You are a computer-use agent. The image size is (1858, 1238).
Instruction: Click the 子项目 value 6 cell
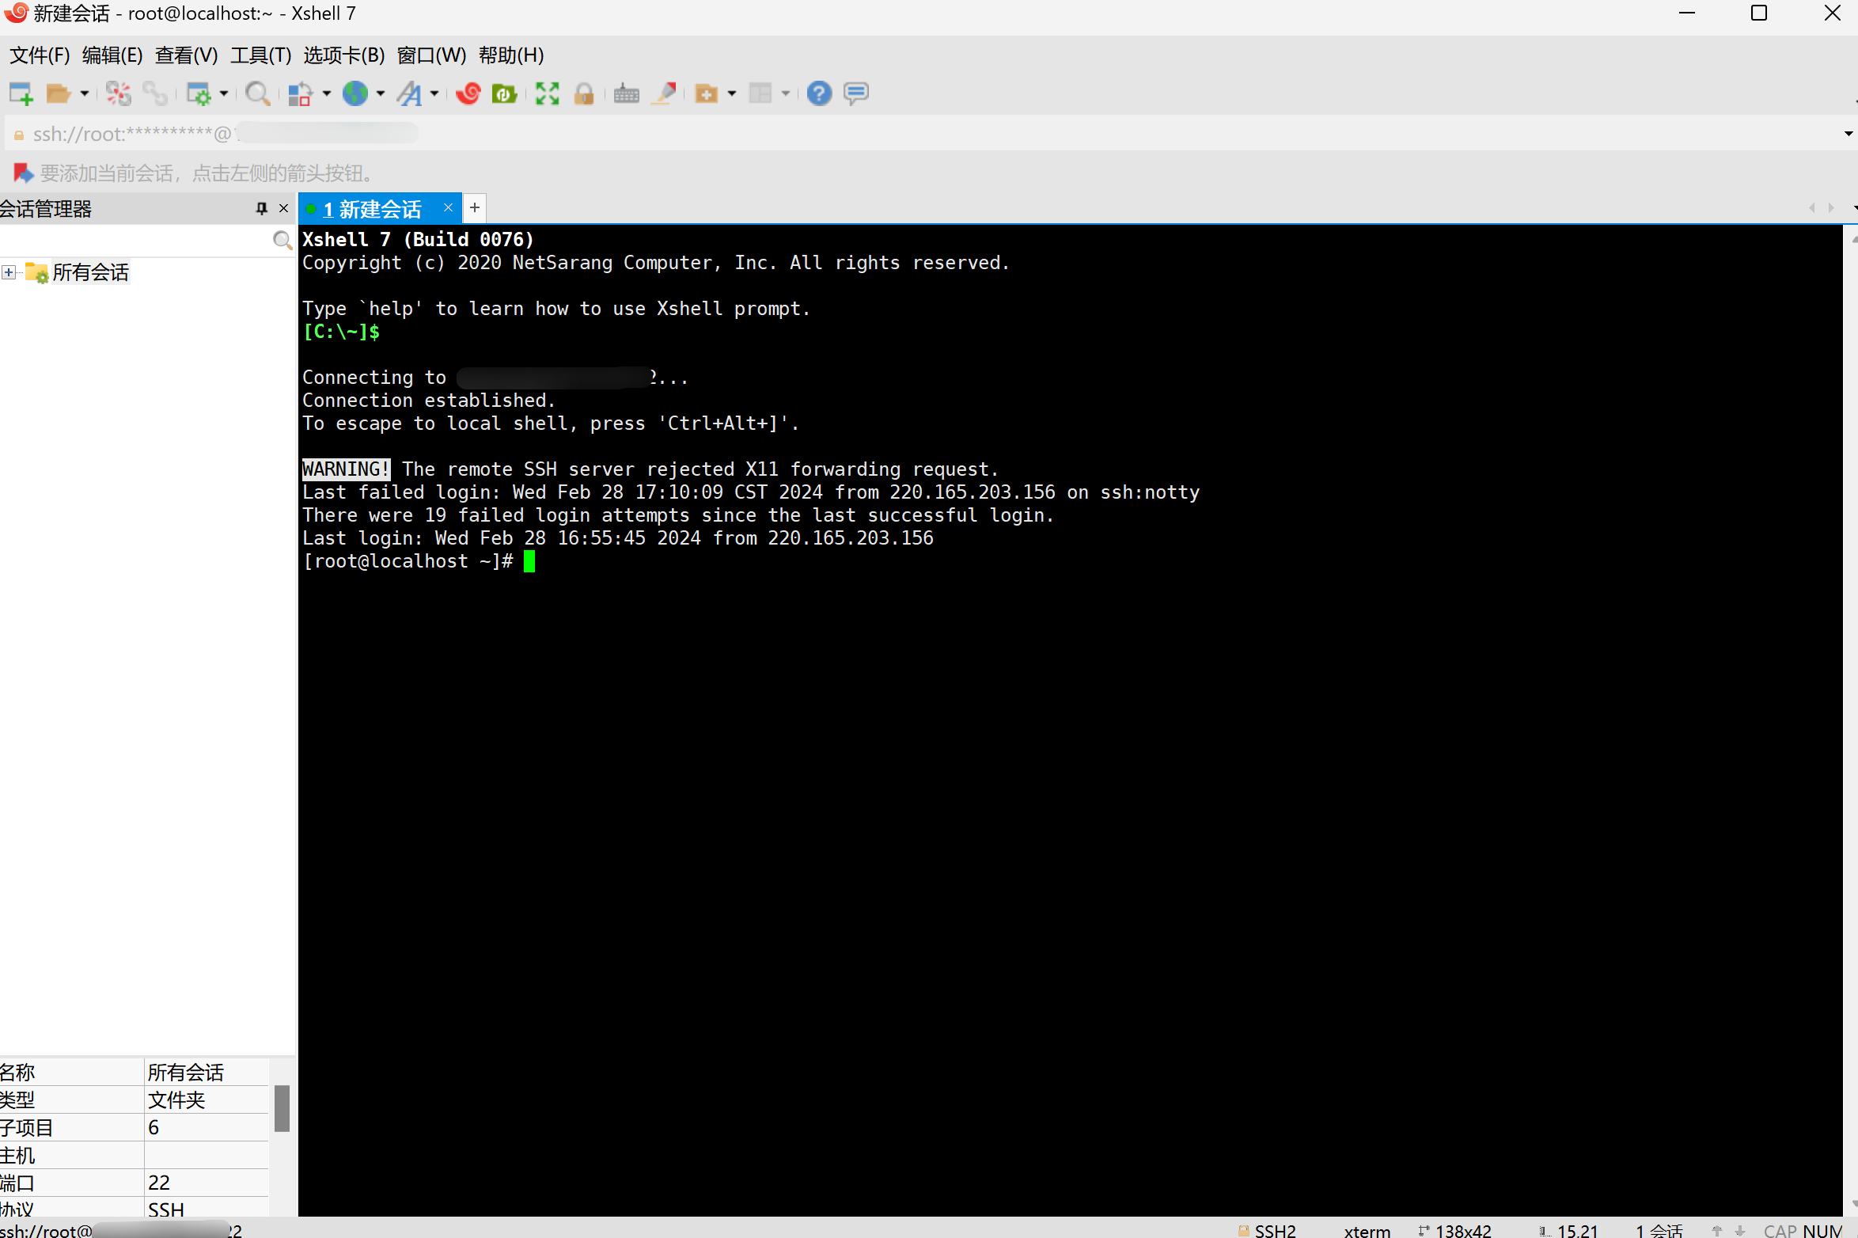(x=207, y=1127)
